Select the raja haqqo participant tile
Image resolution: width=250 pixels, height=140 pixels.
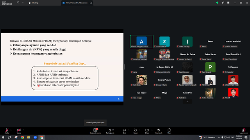(x=141, y=93)
